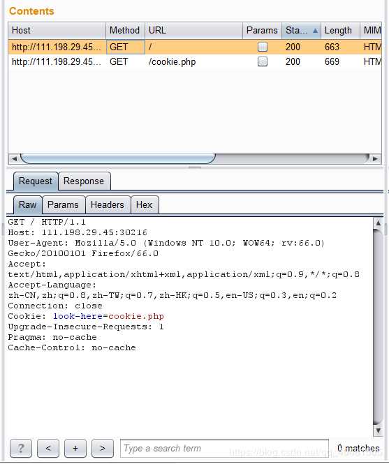Click the plus search options button
The width and height of the screenshot is (389, 464).
[75, 448]
